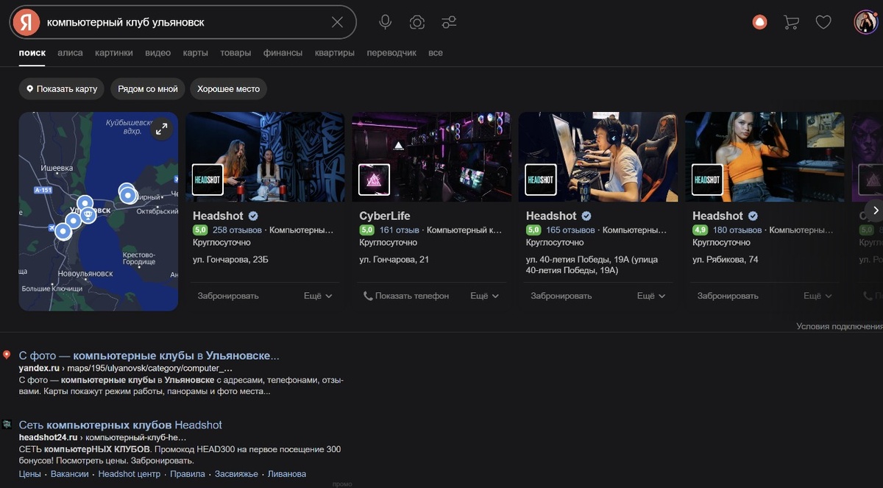Open favorites via the heart icon
The height and width of the screenshot is (488, 883).
[823, 22]
